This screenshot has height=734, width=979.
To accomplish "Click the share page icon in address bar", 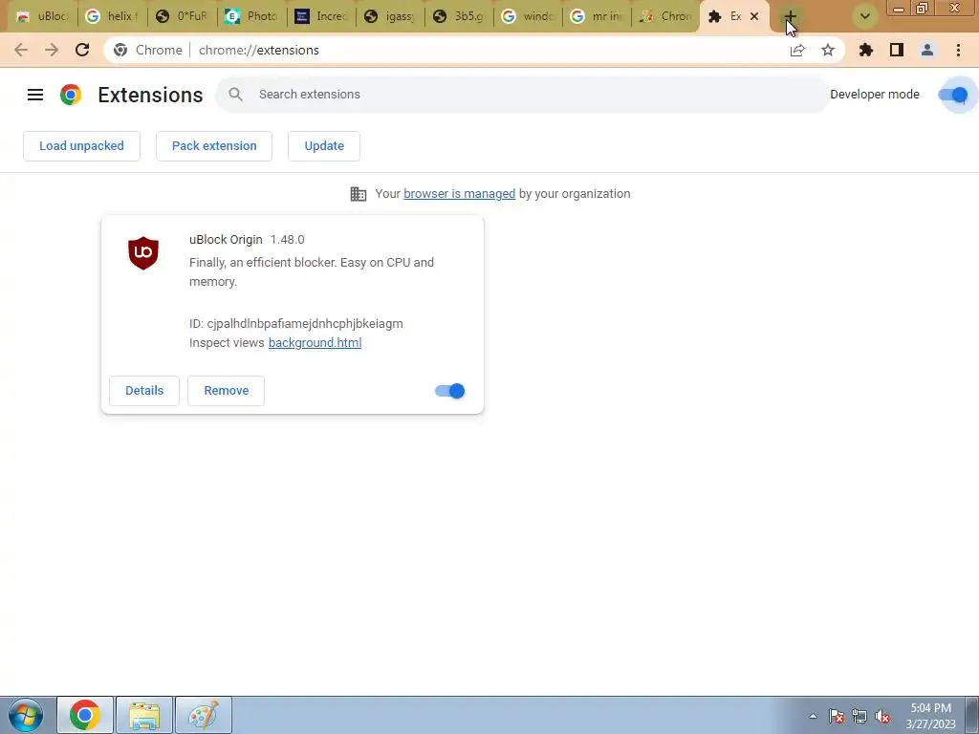I will pos(797,50).
